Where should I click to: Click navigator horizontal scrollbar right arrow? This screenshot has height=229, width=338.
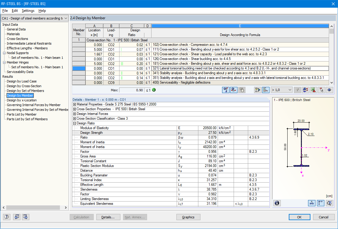66,207
